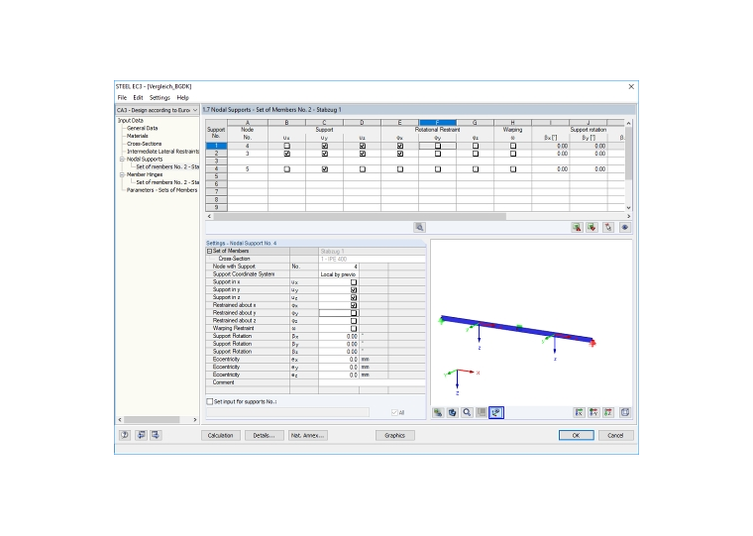Show view in Z direction icon
Viewport: 753px width, 536px height.
click(x=608, y=412)
